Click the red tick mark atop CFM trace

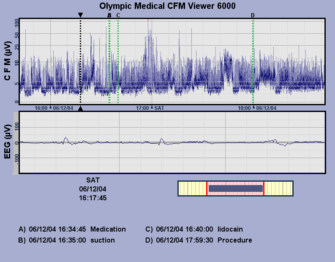pyautogui.click(x=148, y=20)
